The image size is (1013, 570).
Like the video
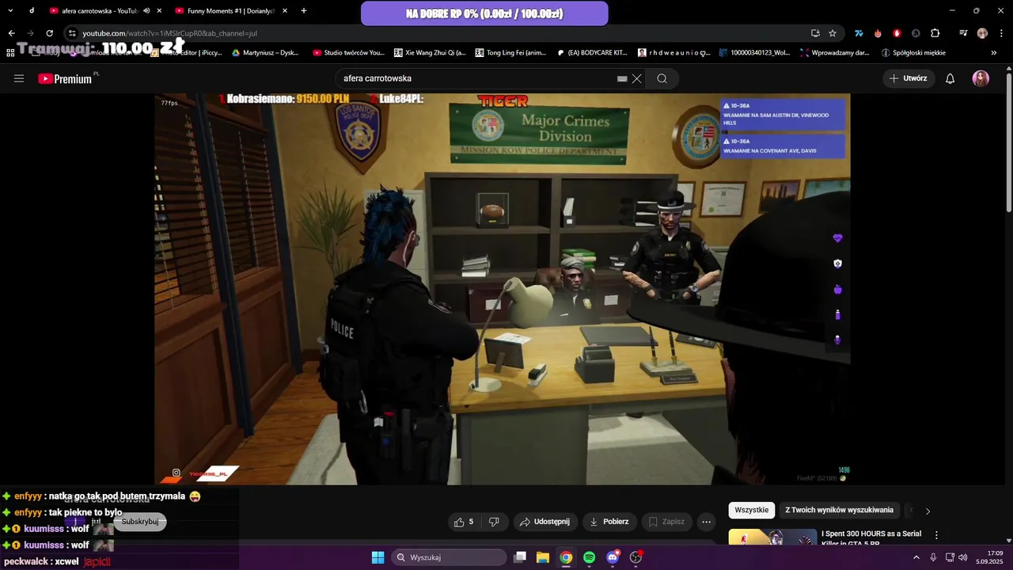pos(463,522)
